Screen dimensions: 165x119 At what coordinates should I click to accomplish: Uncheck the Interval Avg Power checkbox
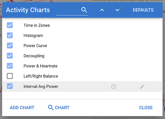10,86
